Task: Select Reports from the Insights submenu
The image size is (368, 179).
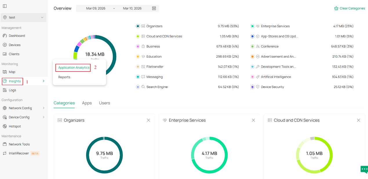Action: [x=64, y=77]
